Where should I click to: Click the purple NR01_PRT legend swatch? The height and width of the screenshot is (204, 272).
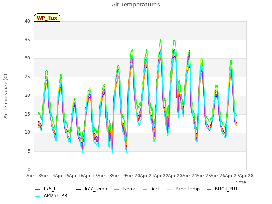tap(209, 190)
